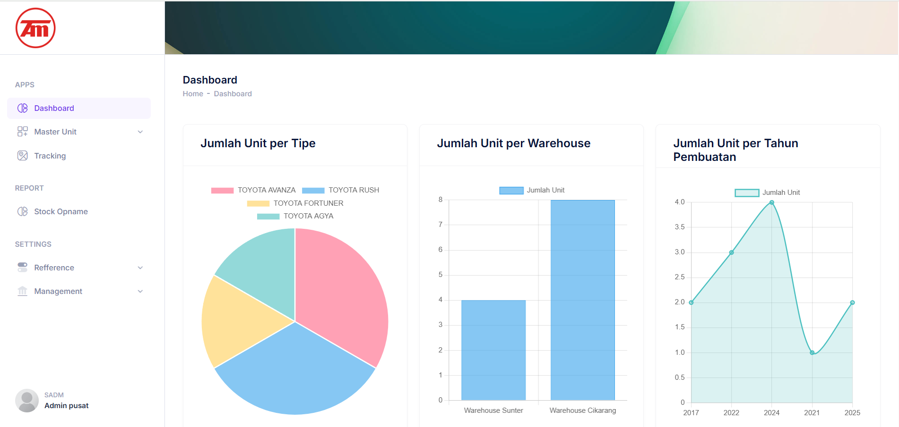Toggle TOYOTA FORTUNER yellow legend swatch
Image resolution: width=899 pixels, height=427 pixels.
258,203
